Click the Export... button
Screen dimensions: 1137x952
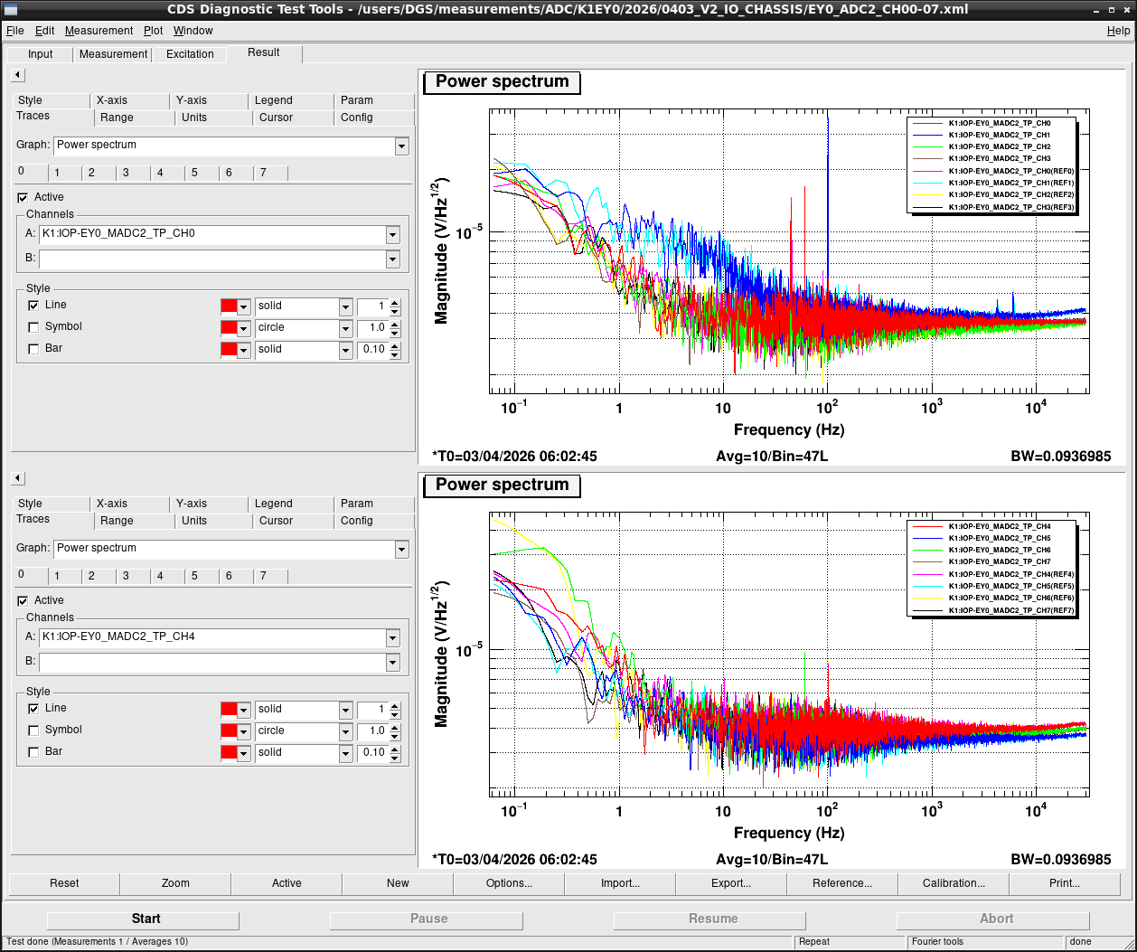(731, 883)
